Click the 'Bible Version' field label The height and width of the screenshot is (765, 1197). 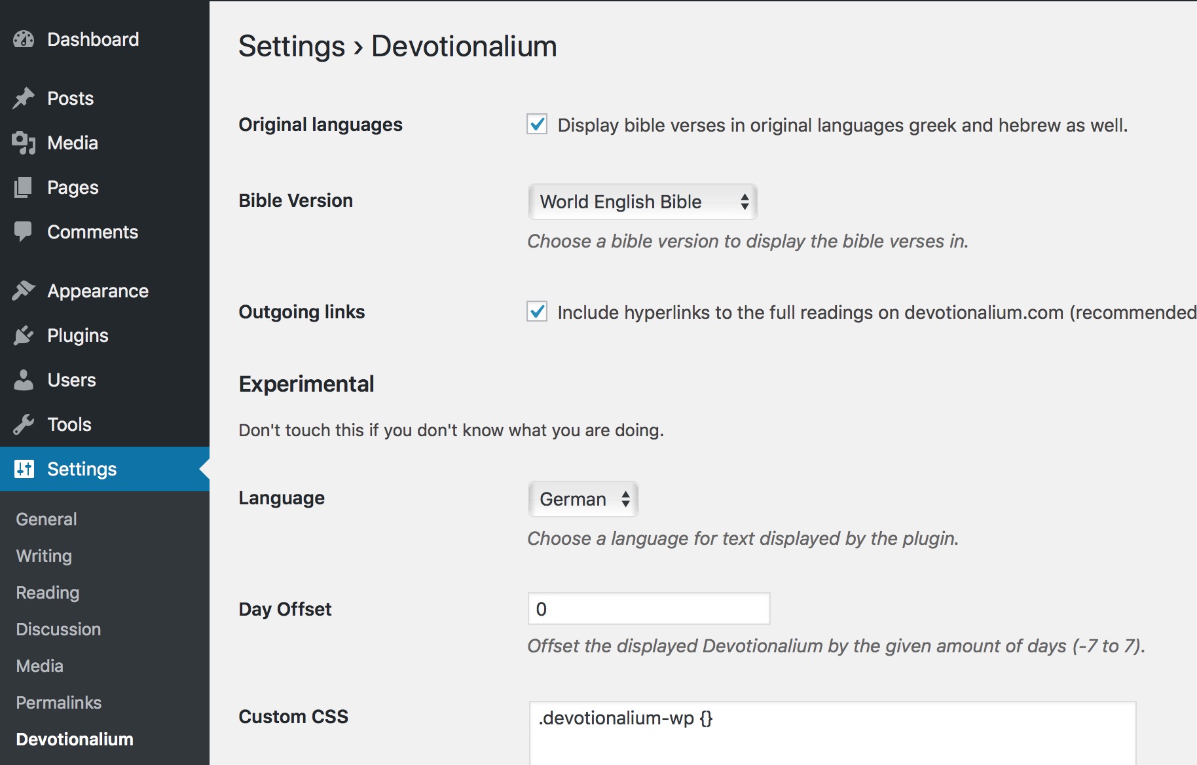(x=295, y=200)
